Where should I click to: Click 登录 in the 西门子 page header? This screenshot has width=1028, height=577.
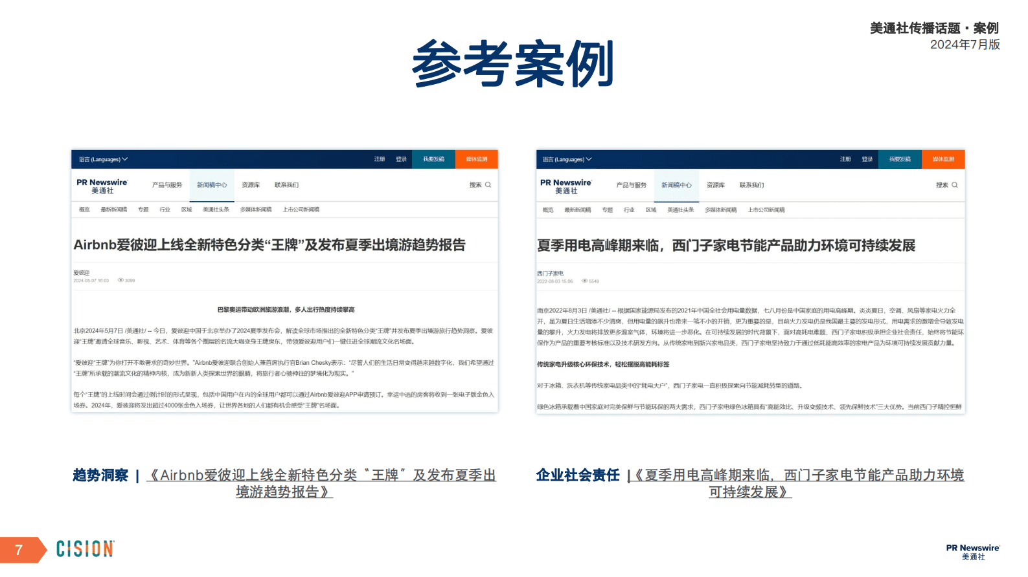(x=867, y=159)
